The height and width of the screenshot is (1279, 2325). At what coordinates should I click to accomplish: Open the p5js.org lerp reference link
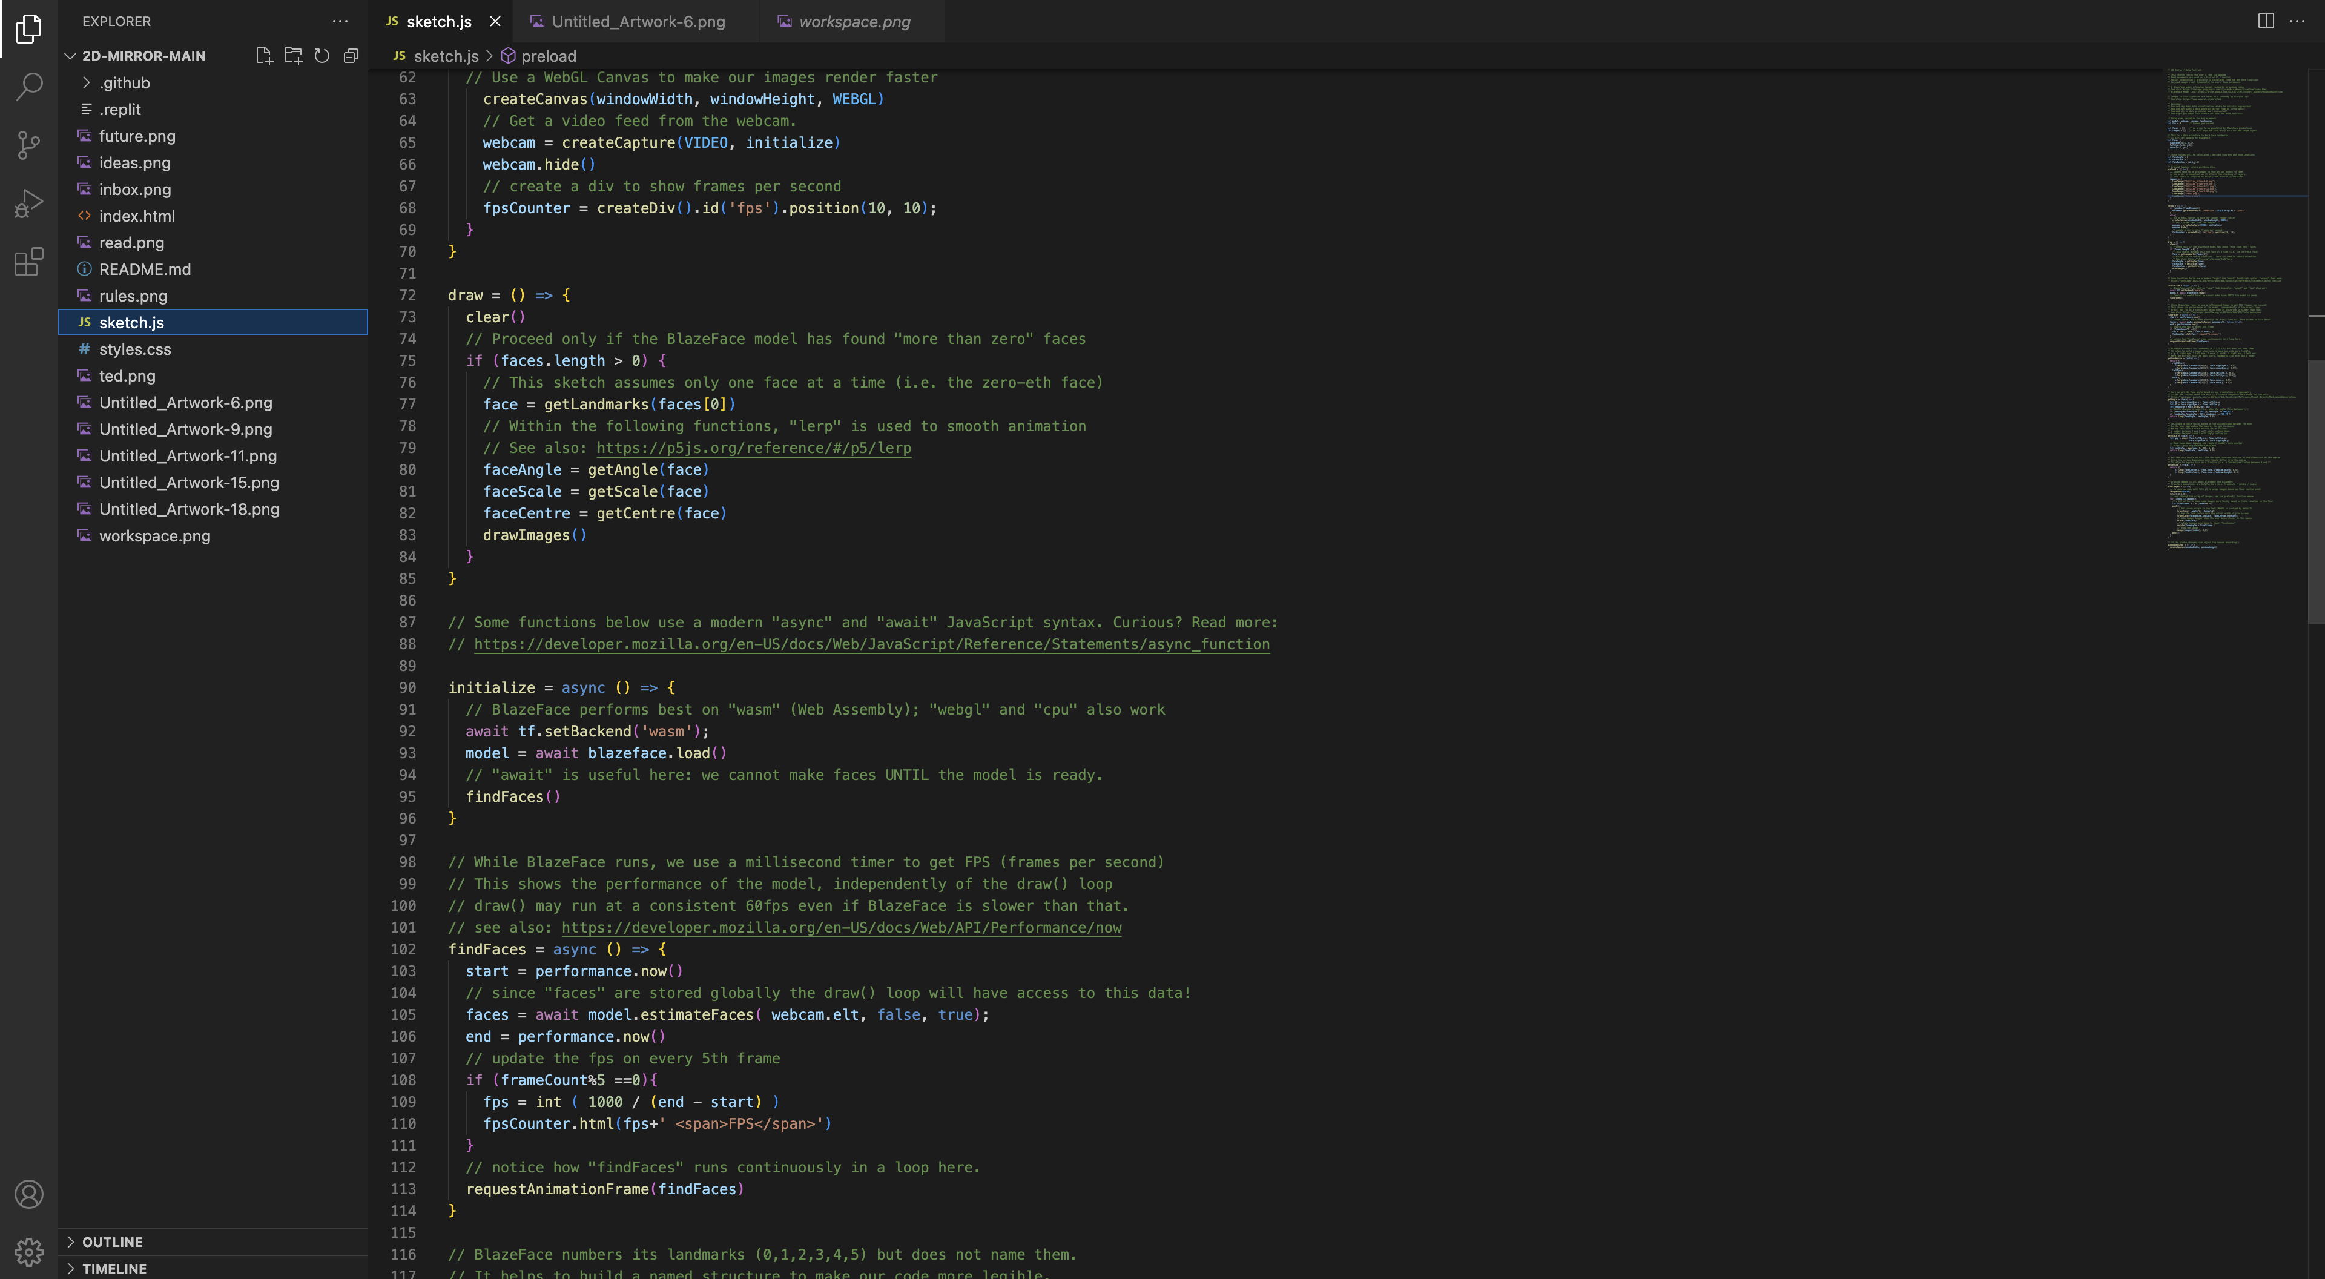[753, 449]
